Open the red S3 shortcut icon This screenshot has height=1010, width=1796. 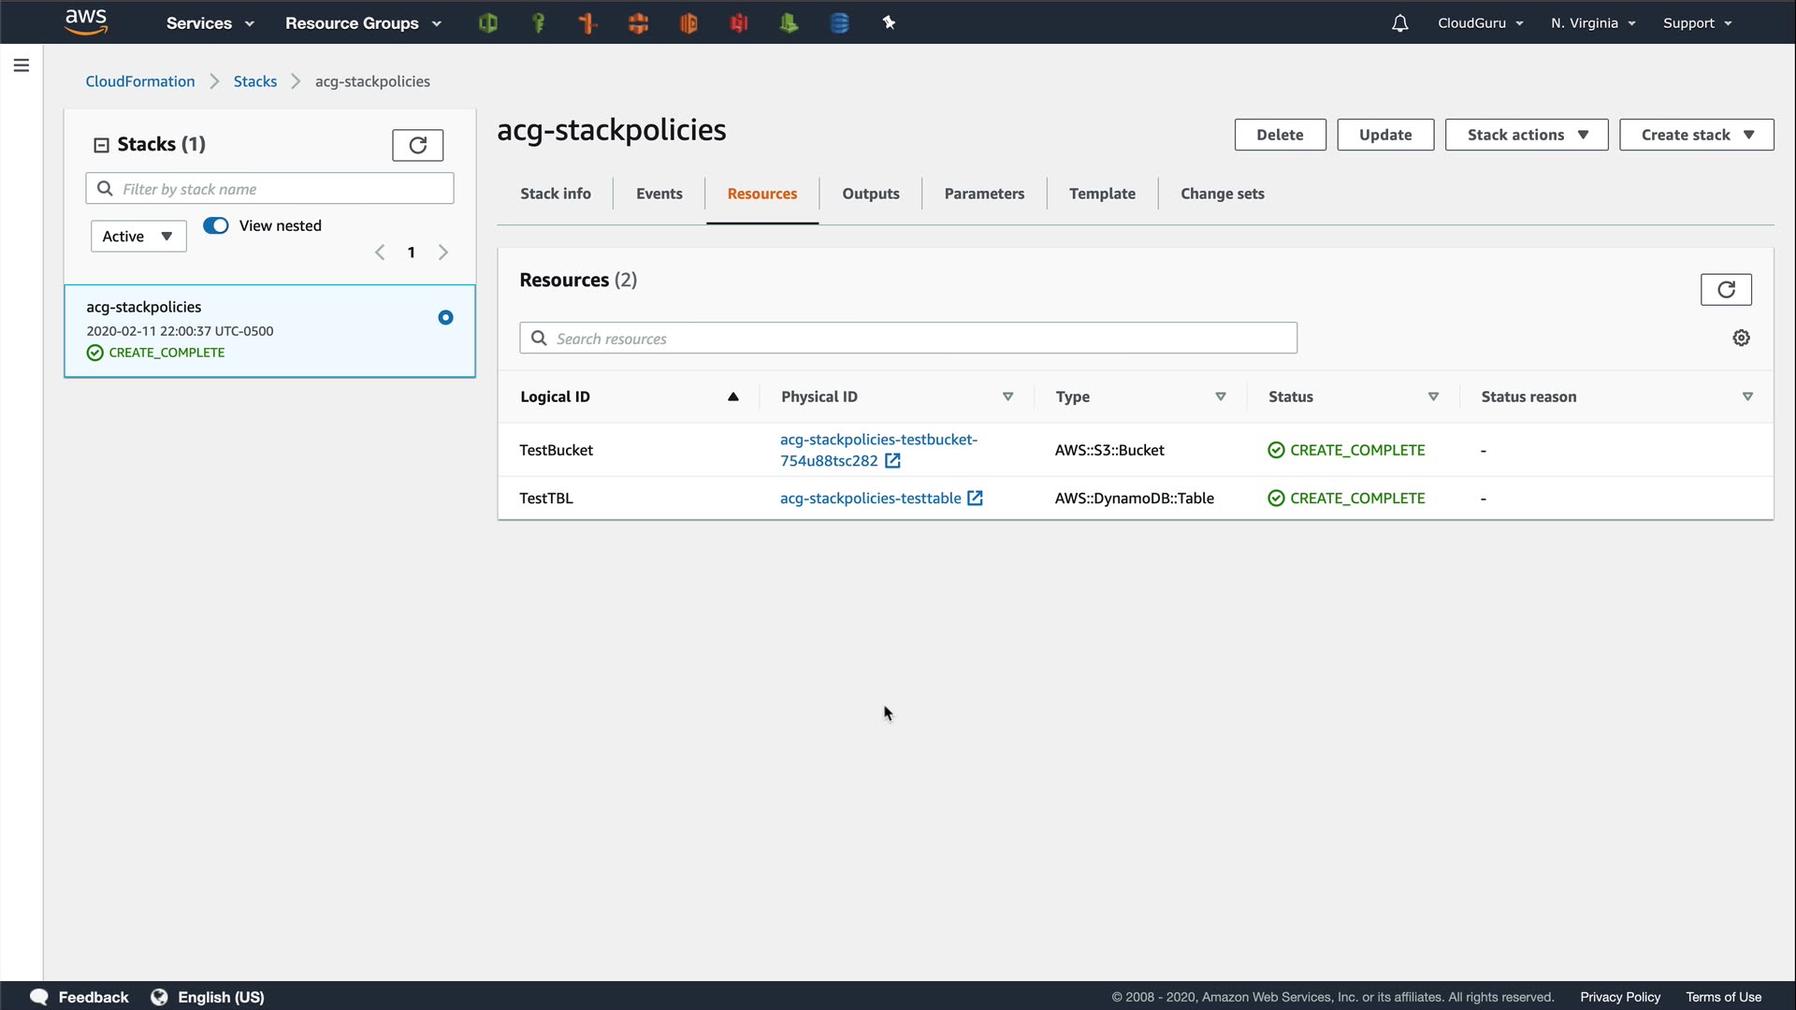click(x=739, y=23)
